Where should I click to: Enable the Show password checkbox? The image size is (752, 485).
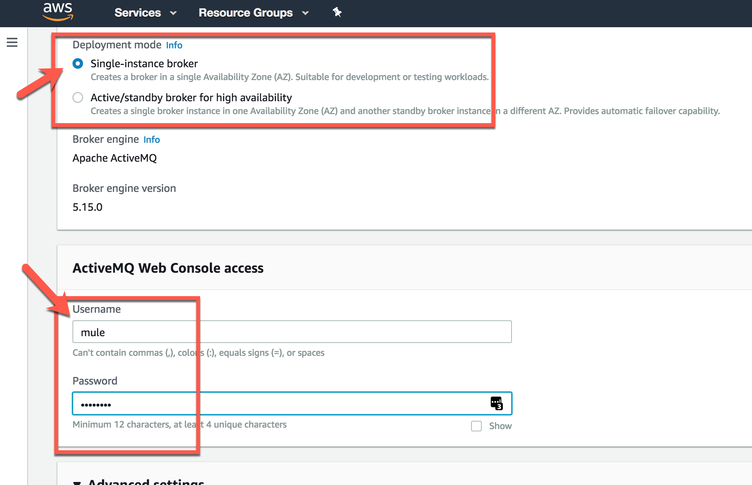click(x=476, y=426)
